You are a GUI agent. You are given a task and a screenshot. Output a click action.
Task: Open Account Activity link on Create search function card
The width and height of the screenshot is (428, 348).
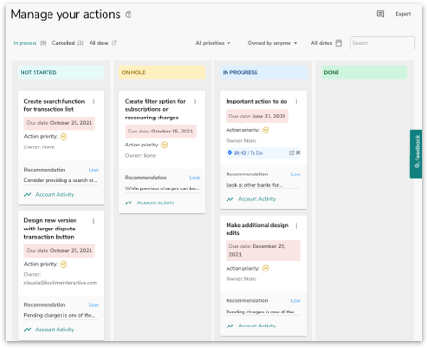tap(55, 195)
